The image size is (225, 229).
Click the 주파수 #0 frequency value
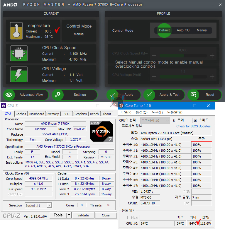(165, 145)
